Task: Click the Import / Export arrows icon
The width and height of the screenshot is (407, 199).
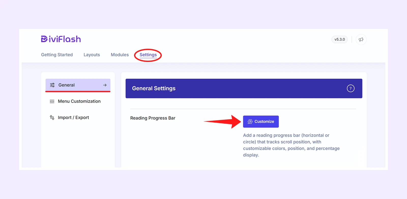Action: tap(52, 118)
